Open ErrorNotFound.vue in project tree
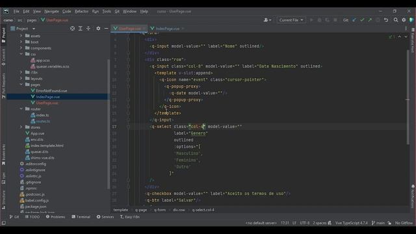 click(51, 90)
